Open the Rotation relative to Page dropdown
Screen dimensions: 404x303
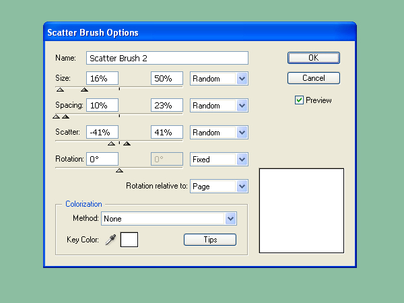219,187
